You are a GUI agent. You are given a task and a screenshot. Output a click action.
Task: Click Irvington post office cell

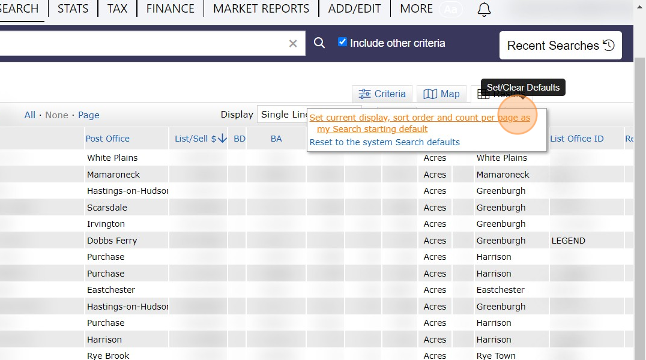point(106,224)
